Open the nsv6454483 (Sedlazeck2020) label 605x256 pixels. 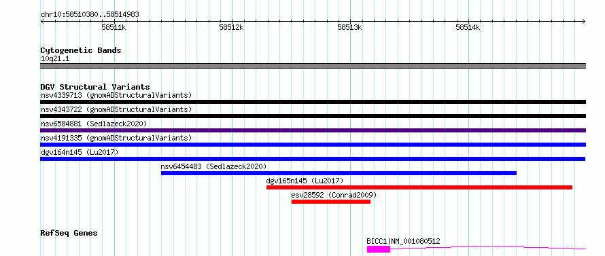coord(213,166)
